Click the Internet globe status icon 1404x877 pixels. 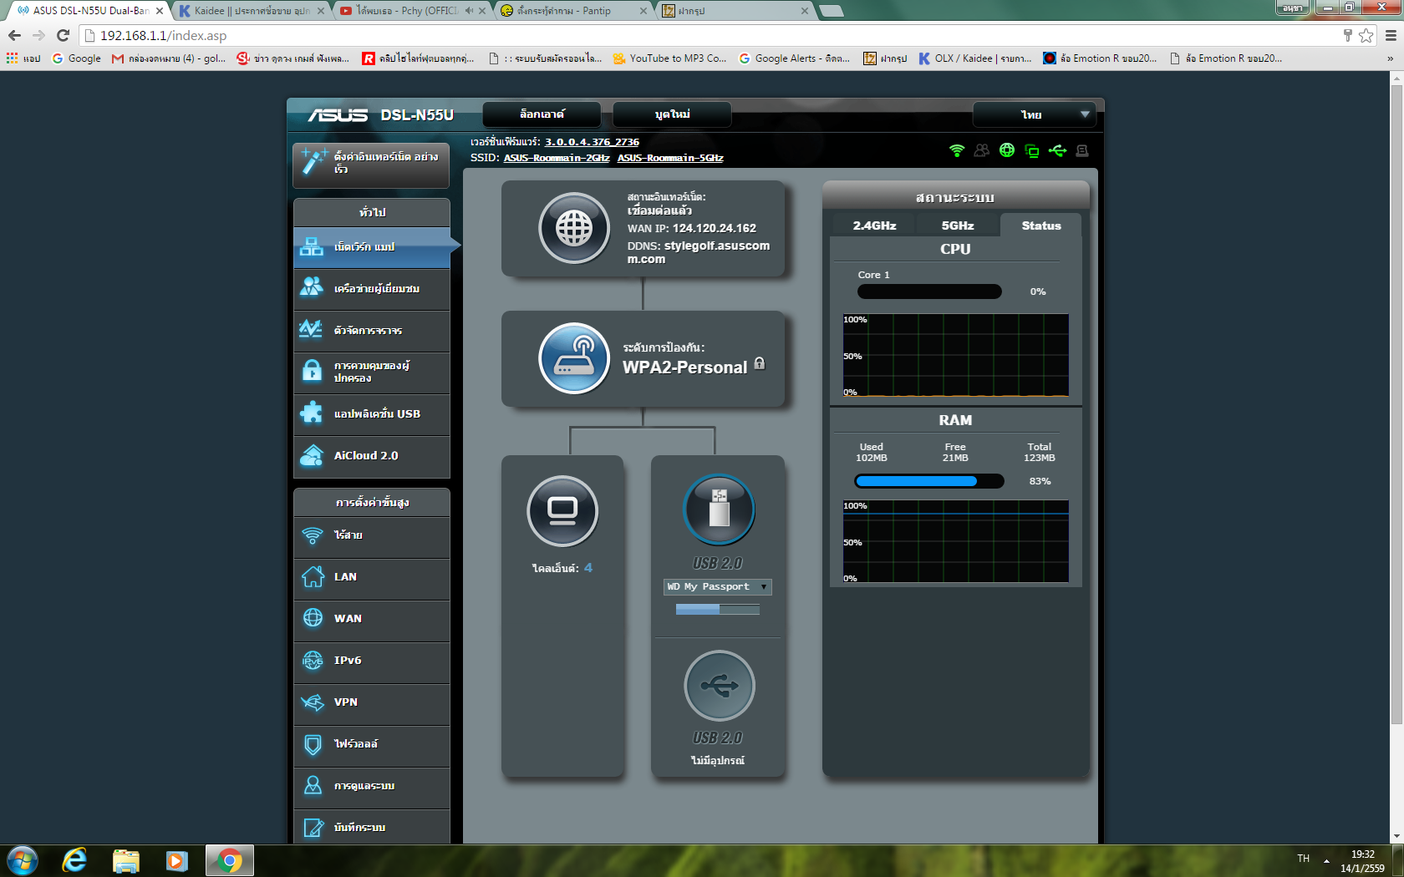point(574,228)
